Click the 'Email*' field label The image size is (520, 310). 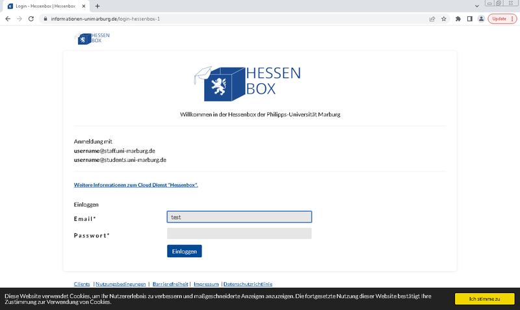point(85,219)
